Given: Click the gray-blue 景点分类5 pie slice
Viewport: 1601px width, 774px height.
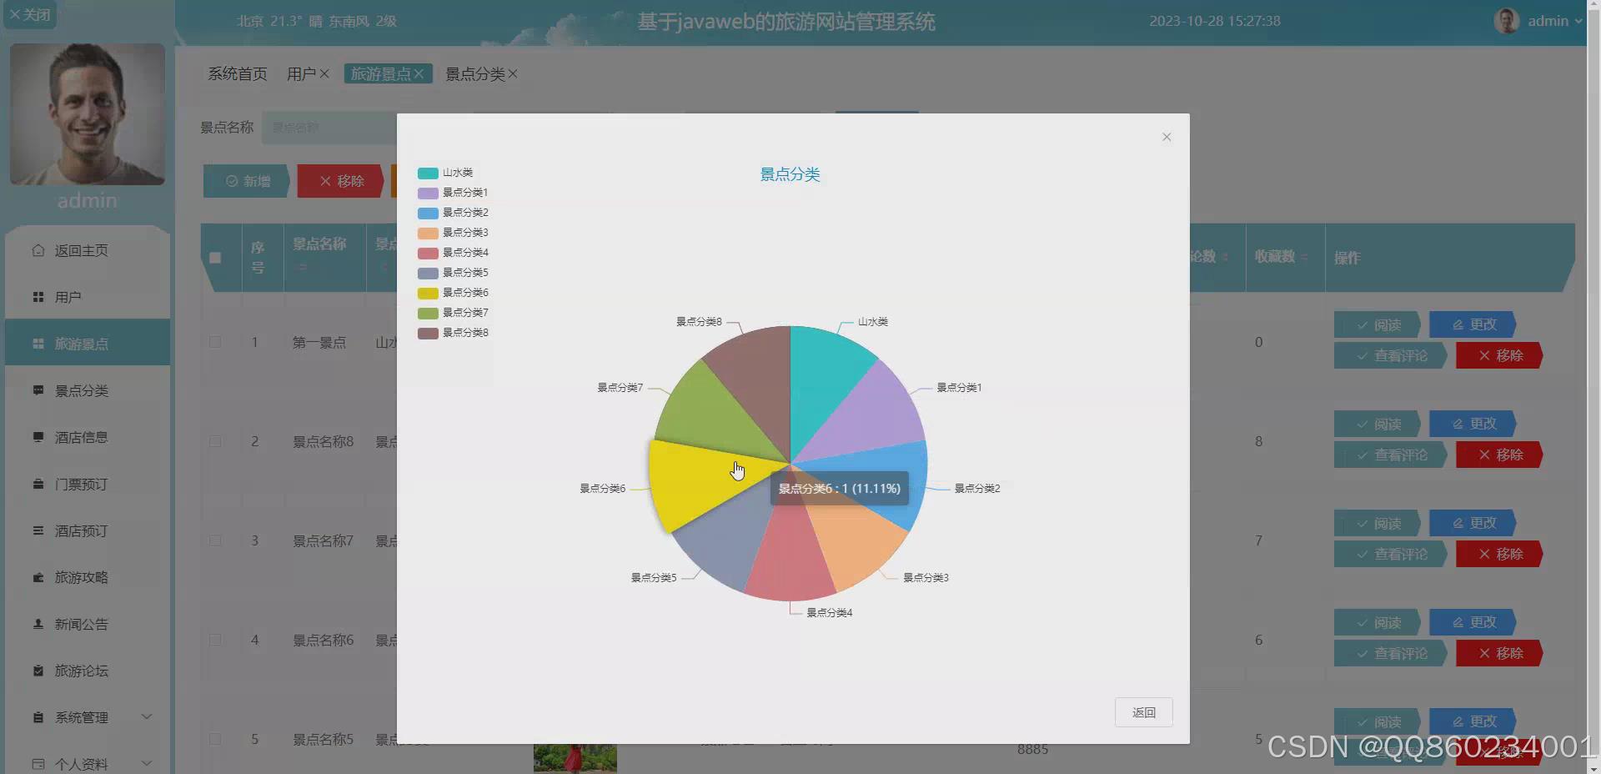Looking at the screenshot, I should 730,542.
